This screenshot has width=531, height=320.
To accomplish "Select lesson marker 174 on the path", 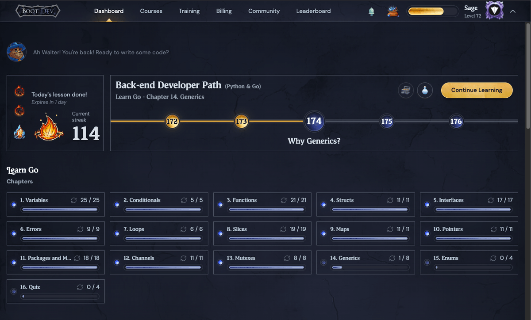I will (x=314, y=120).
